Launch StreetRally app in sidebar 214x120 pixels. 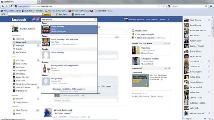21,74
